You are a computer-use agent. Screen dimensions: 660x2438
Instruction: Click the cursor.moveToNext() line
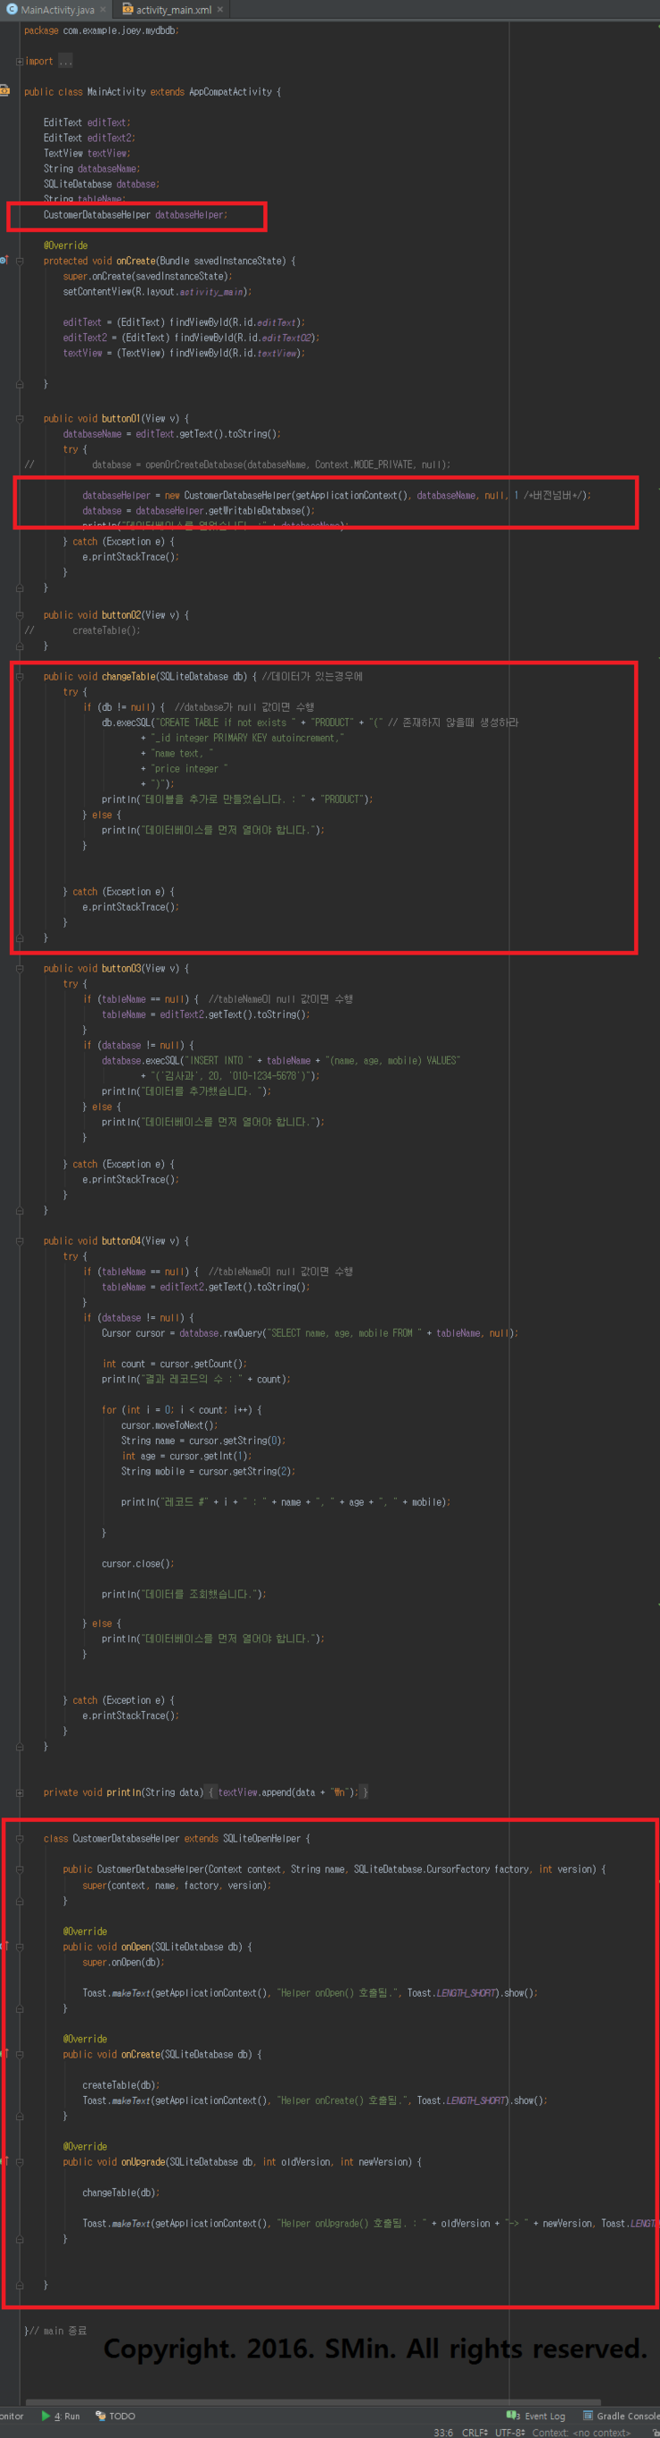[x=169, y=1424]
